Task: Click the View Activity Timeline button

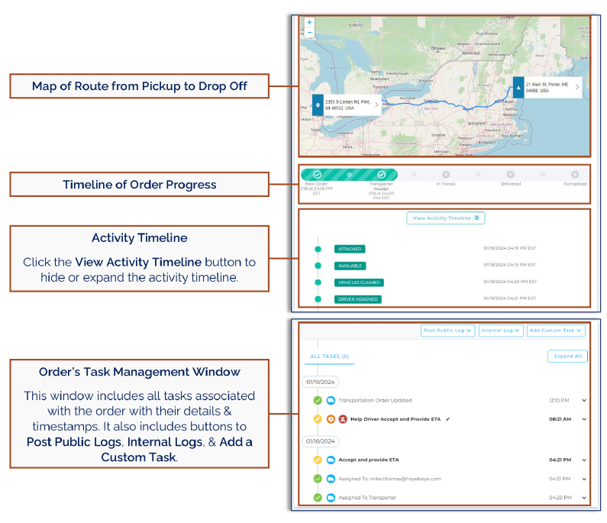Action: click(x=446, y=218)
